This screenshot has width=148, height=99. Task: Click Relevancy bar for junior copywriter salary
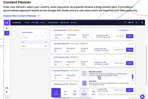pos(58,63)
